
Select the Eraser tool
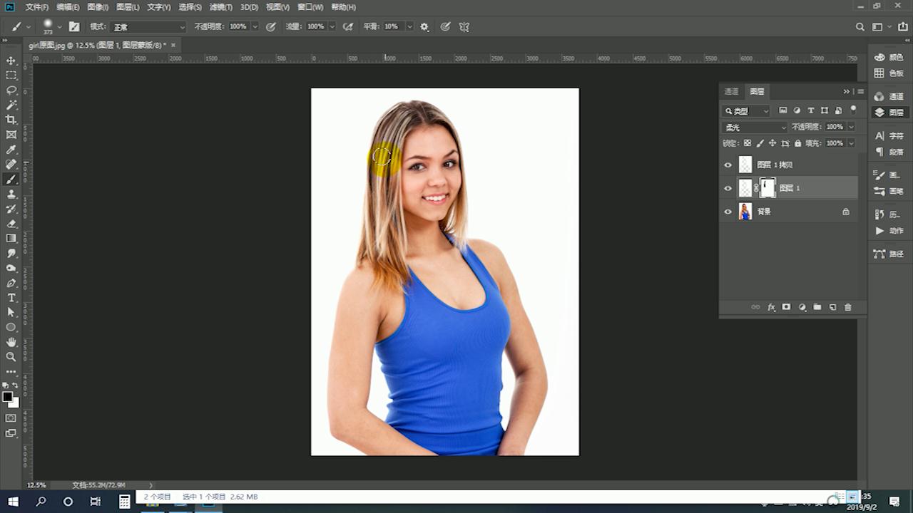click(x=11, y=224)
